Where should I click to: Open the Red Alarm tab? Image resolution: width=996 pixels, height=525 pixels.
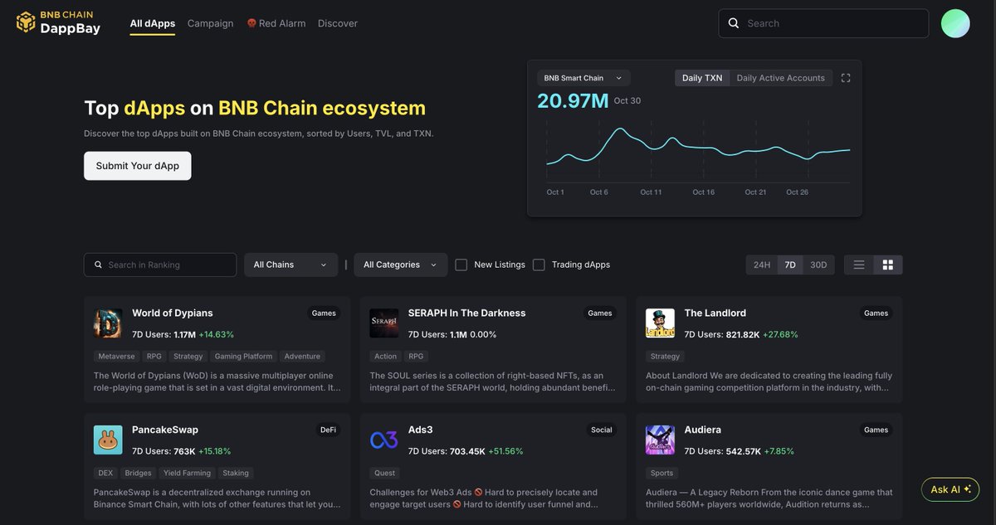(x=276, y=23)
